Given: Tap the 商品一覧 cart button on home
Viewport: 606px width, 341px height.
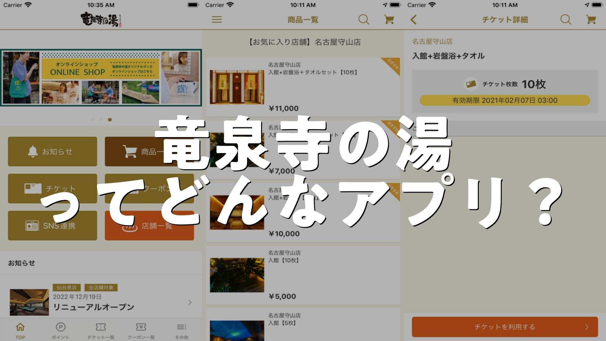Looking at the screenshot, I should [x=149, y=152].
